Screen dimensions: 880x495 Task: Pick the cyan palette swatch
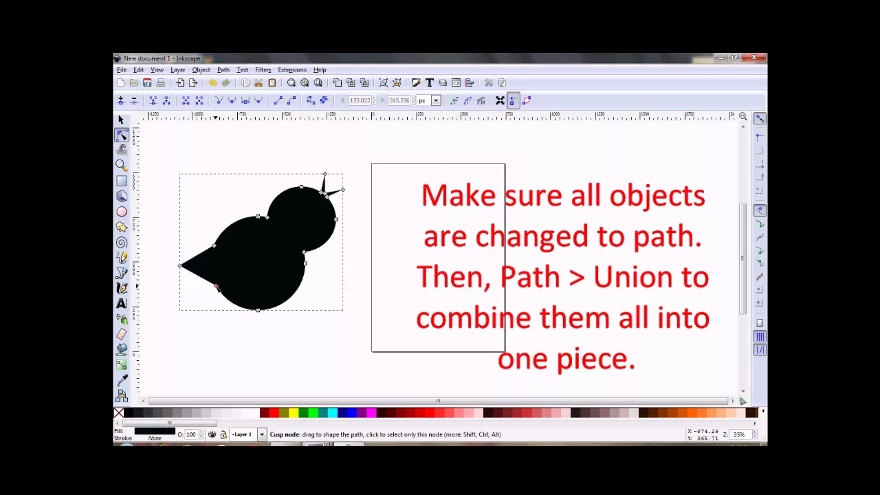coord(332,412)
